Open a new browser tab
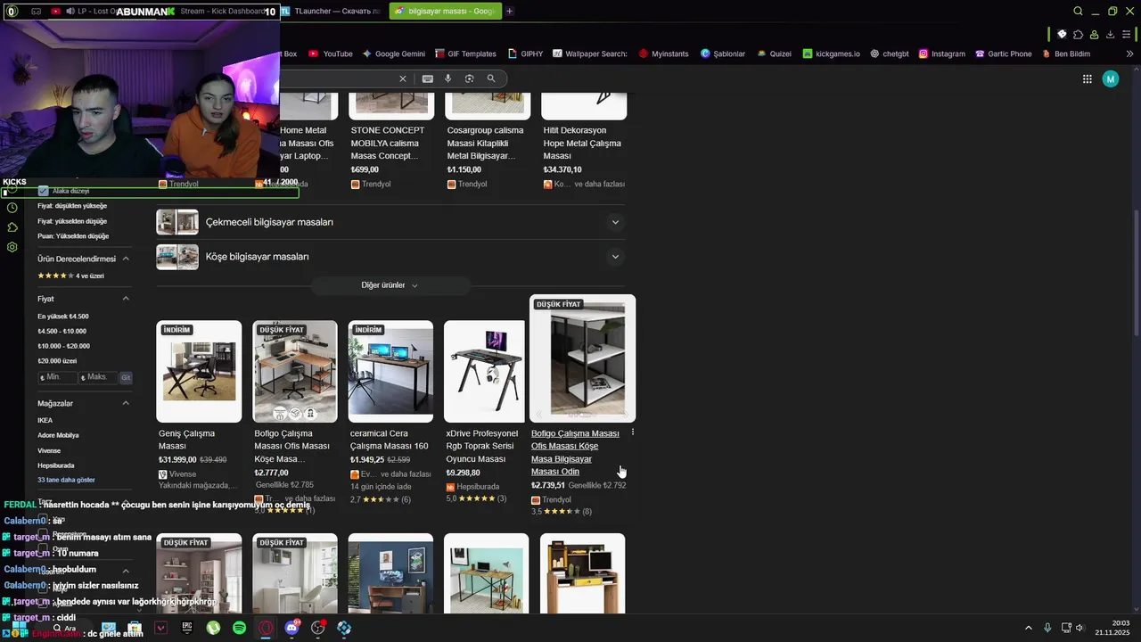This screenshot has height=642, width=1141. tap(509, 12)
